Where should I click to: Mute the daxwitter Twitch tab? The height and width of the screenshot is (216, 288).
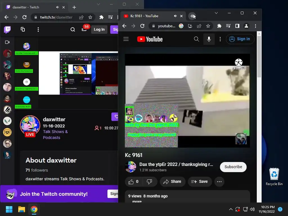pyautogui.click(x=57, y=7)
